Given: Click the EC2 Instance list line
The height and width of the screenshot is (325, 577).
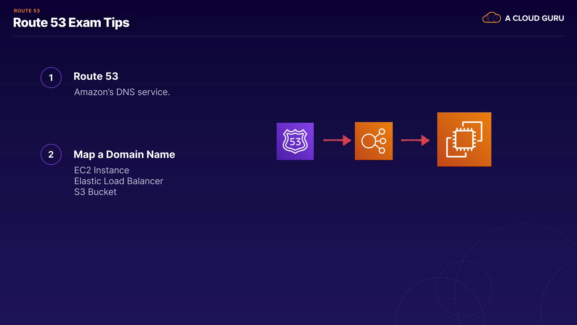Looking at the screenshot, I should click(x=102, y=170).
